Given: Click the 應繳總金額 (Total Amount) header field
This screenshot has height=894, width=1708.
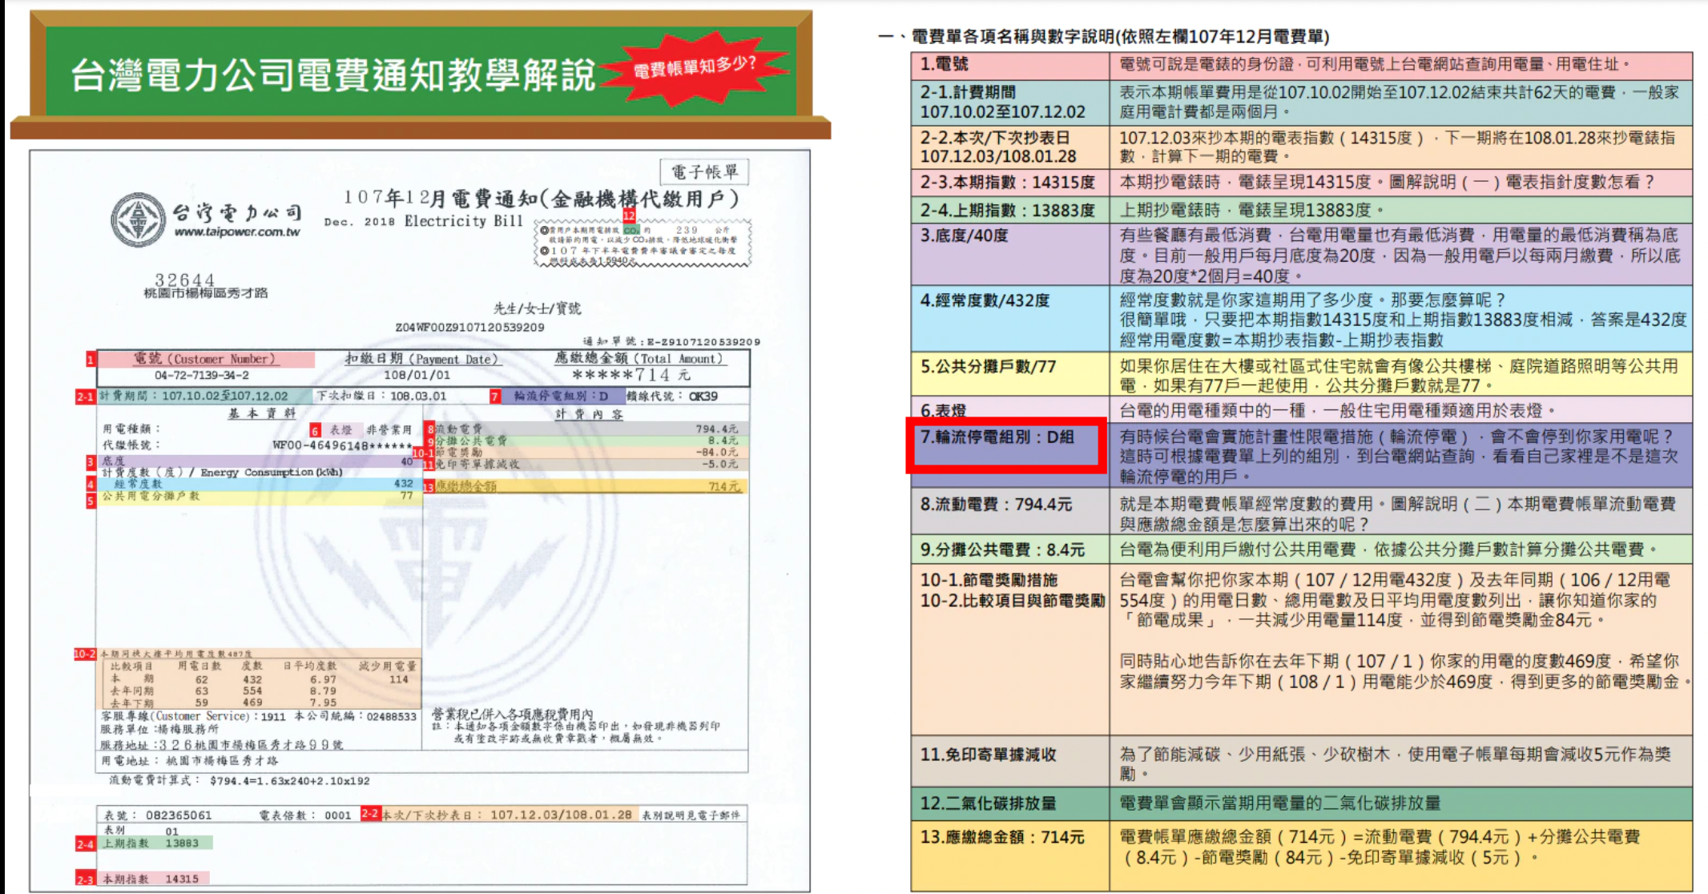Looking at the screenshot, I should [x=639, y=359].
